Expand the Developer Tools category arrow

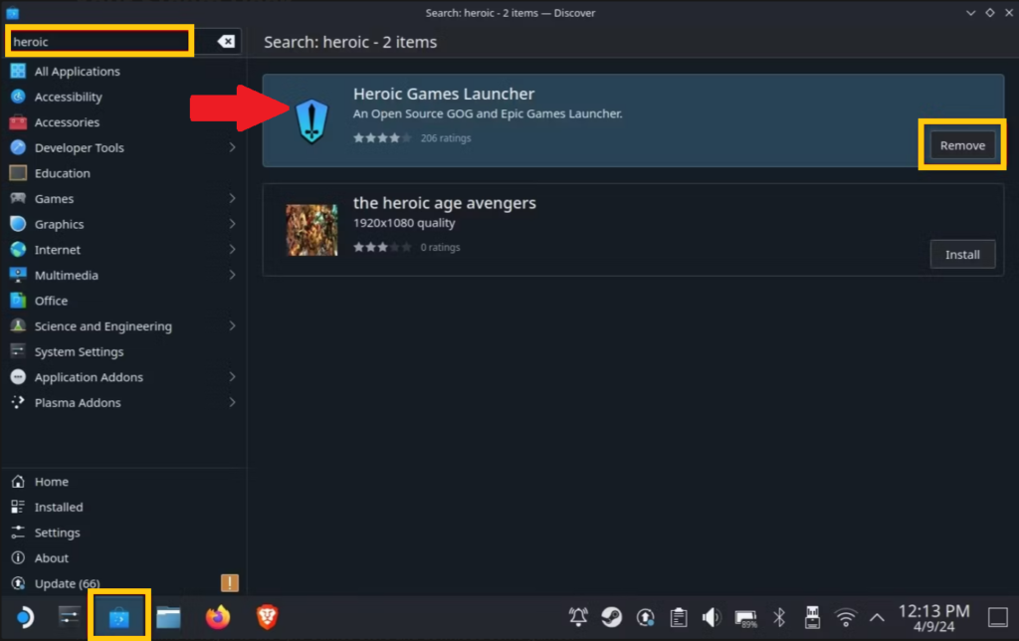[x=232, y=147]
